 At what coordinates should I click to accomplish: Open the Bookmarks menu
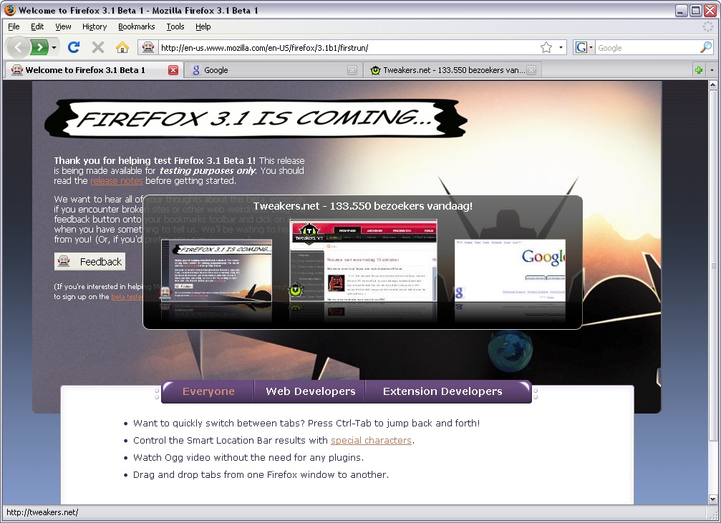(x=136, y=26)
